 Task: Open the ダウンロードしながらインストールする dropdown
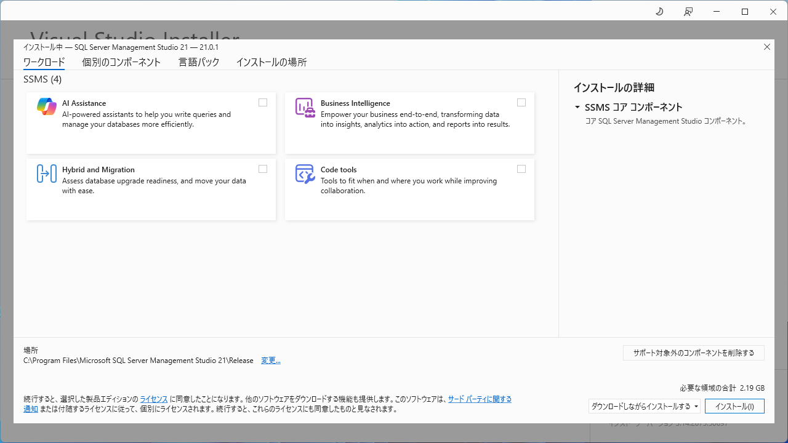pyautogui.click(x=645, y=406)
